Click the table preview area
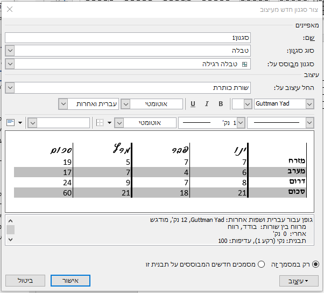The image size is (324, 293). (x=159, y=171)
